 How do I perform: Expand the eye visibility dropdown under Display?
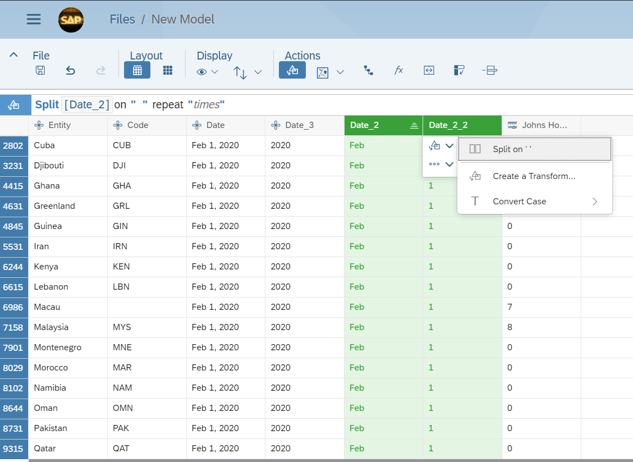(207, 72)
